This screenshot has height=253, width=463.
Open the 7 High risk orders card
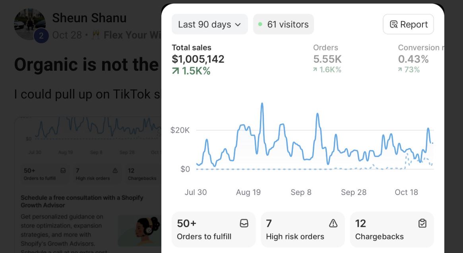pos(302,230)
